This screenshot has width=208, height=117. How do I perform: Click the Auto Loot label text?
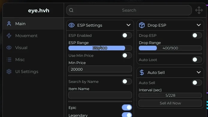pyautogui.click(x=148, y=60)
